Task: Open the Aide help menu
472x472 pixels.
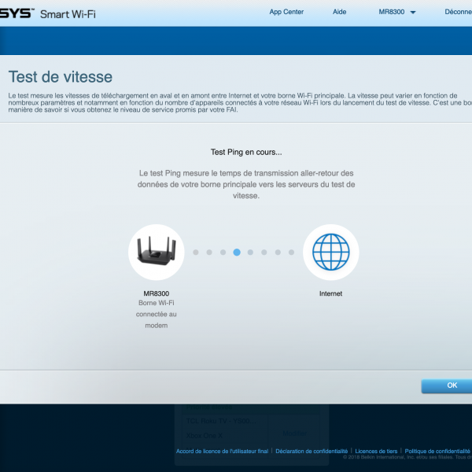Action: click(339, 12)
